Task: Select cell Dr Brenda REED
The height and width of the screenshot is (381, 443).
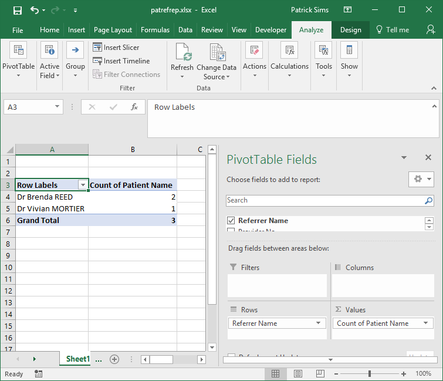Action: coord(52,197)
